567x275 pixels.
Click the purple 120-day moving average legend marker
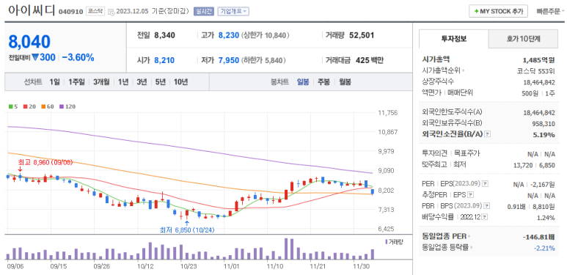tap(61, 106)
